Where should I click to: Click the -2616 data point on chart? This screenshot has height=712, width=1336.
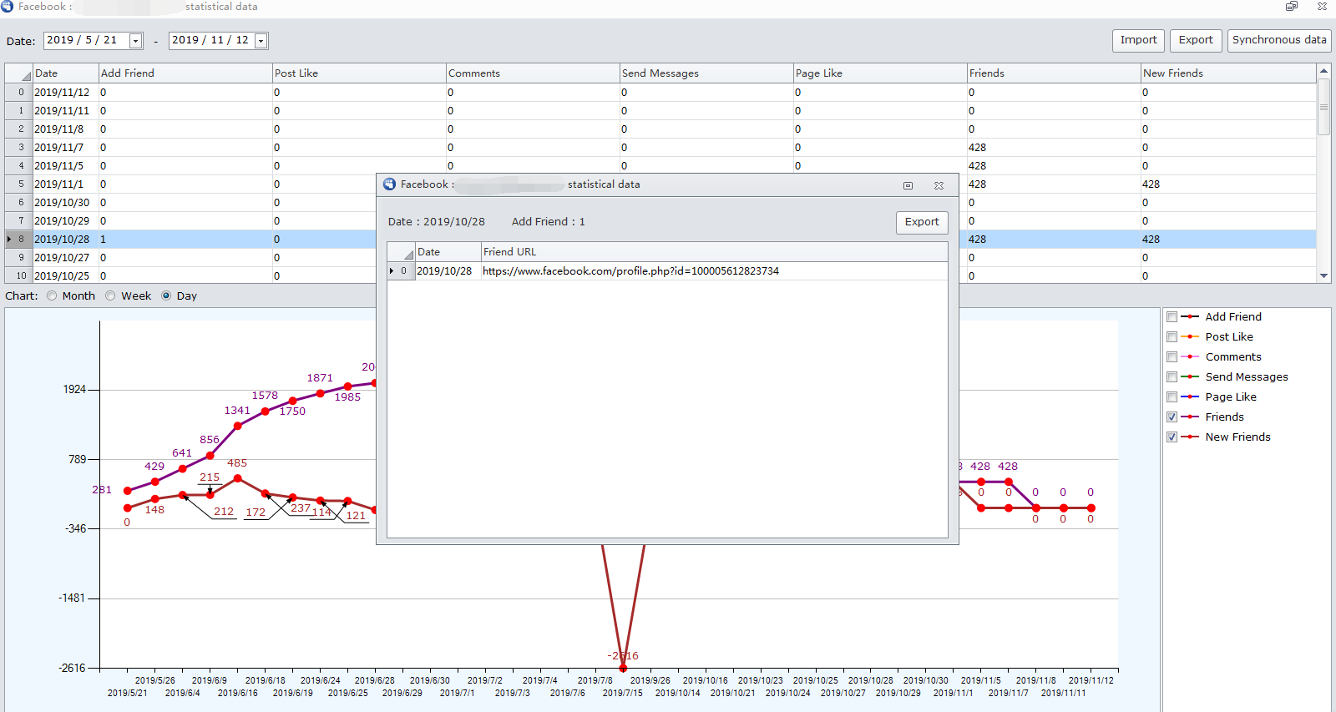(x=623, y=669)
